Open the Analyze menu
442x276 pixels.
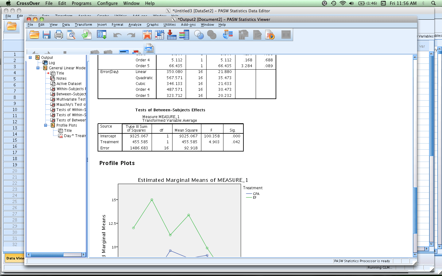pyautogui.click(x=135, y=25)
